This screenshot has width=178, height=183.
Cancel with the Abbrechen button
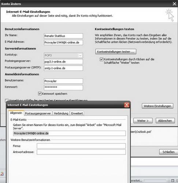(165, 121)
